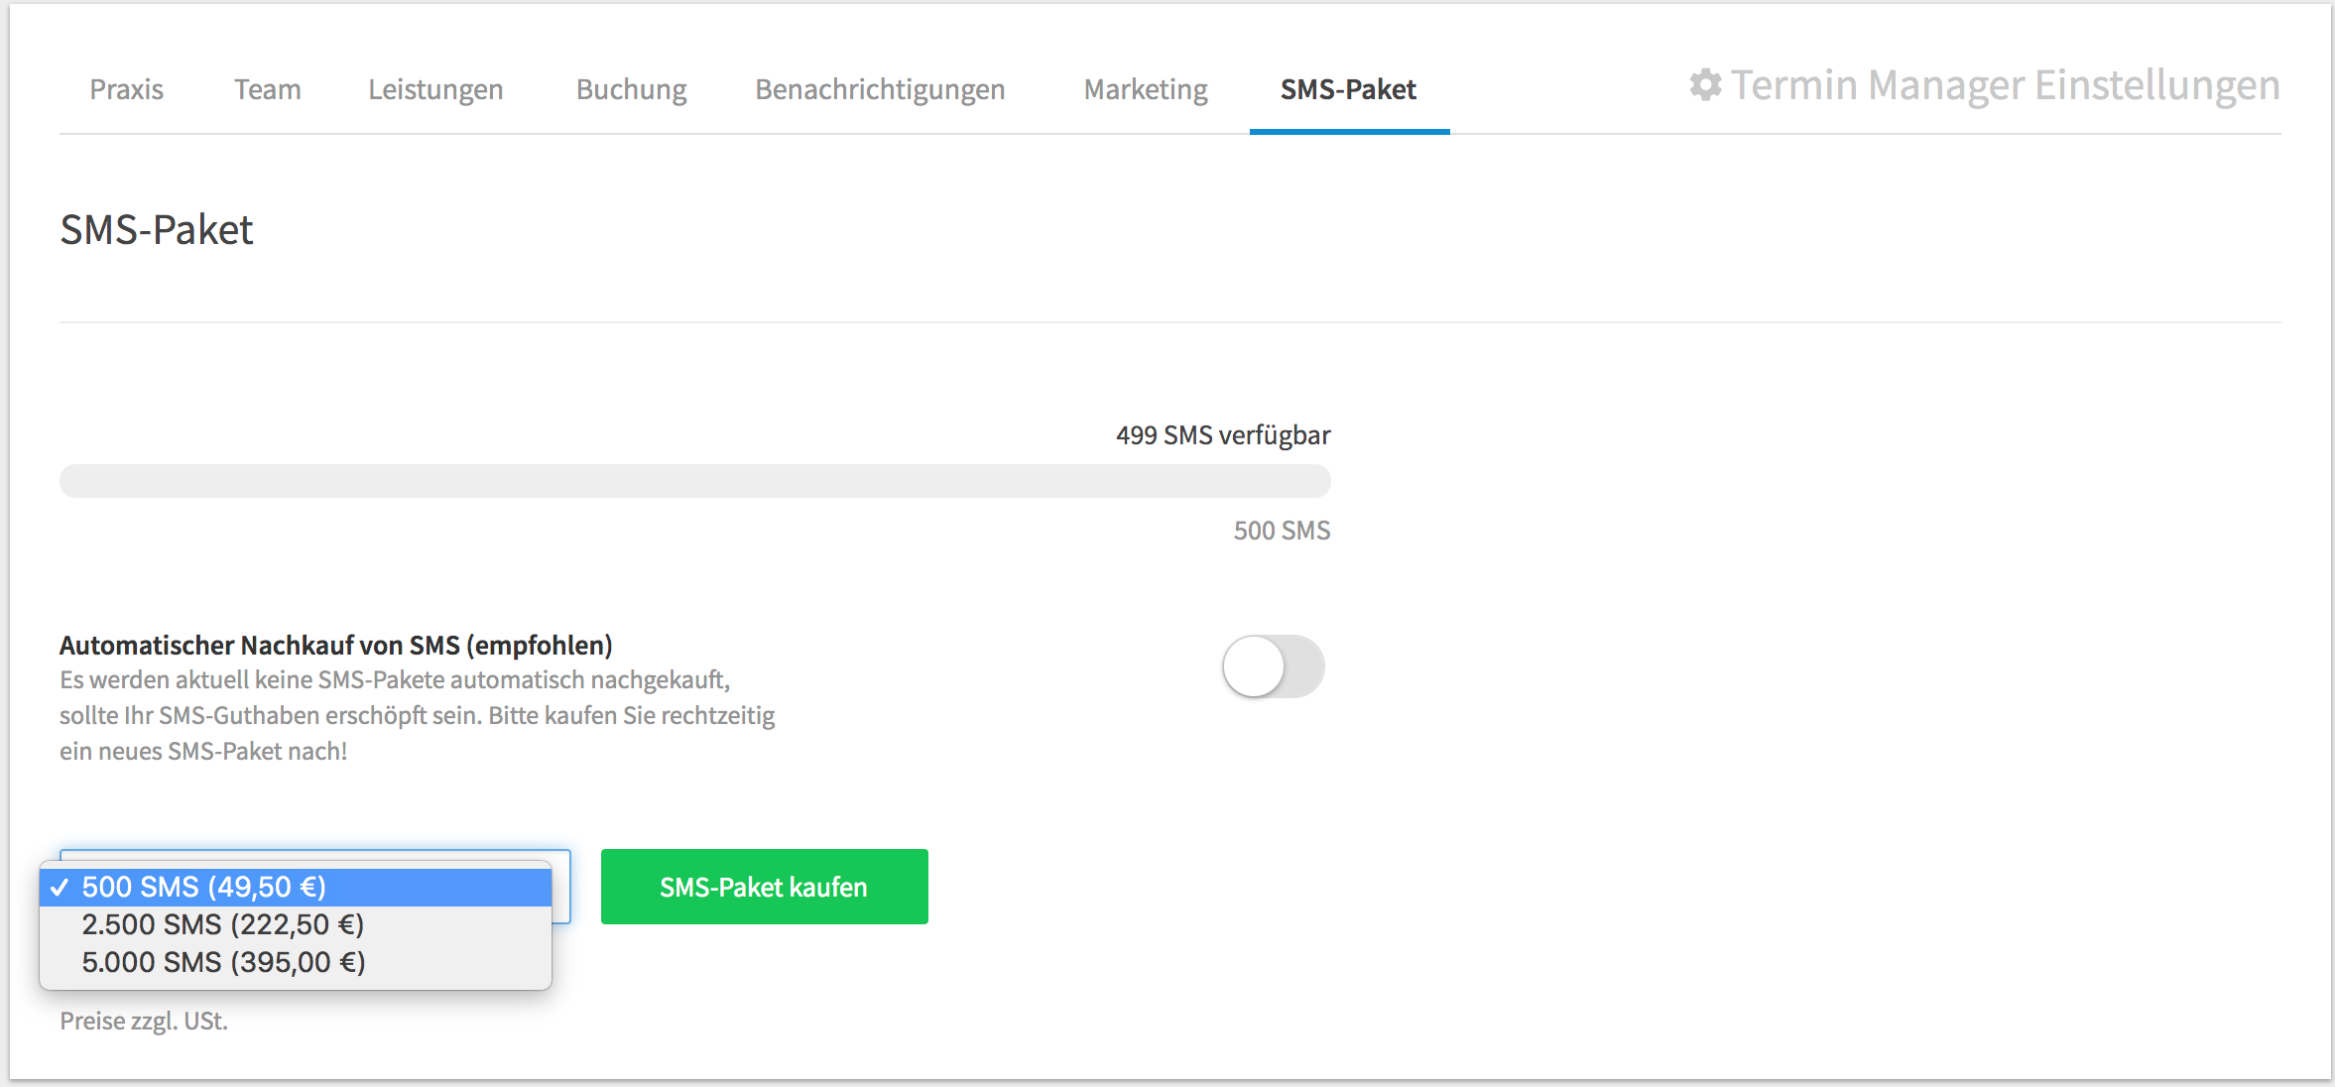Choose the 2.500 SMS (222,50 €) option

coord(296,924)
